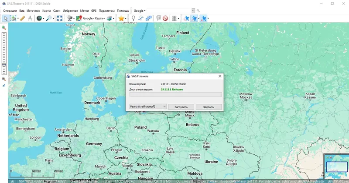The image size is (349, 183).
Task: Click the layers stack icon
Action: [x=109, y=18]
